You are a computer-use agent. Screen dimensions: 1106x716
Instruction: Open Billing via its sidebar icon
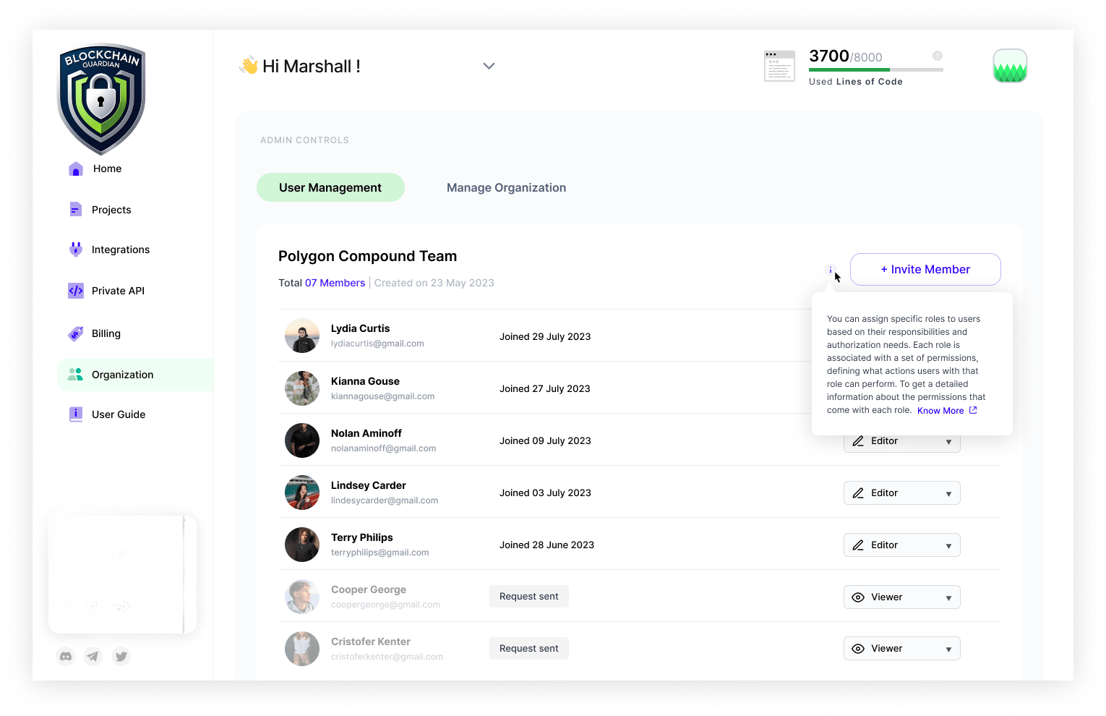coord(75,333)
